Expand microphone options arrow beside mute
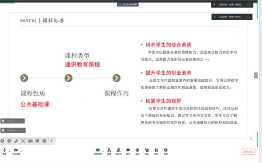This screenshot has height=163, width=262. pyautogui.click(x=10, y=152)
